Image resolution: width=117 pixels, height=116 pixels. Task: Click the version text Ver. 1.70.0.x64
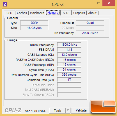pyautogui.click(x=35, y=111)
